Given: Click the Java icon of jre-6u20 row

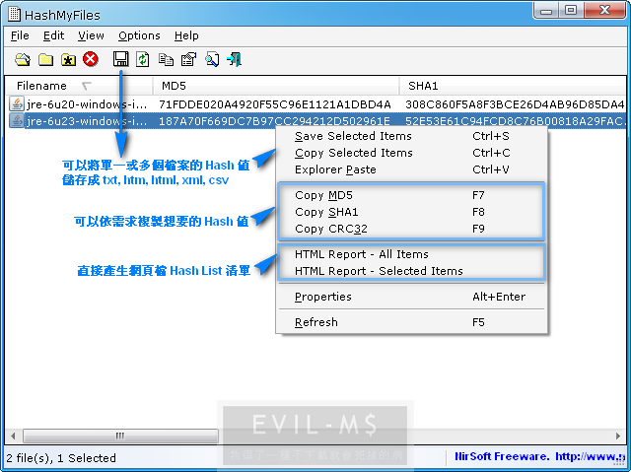Looking at the screenshot, I should 17,104.
